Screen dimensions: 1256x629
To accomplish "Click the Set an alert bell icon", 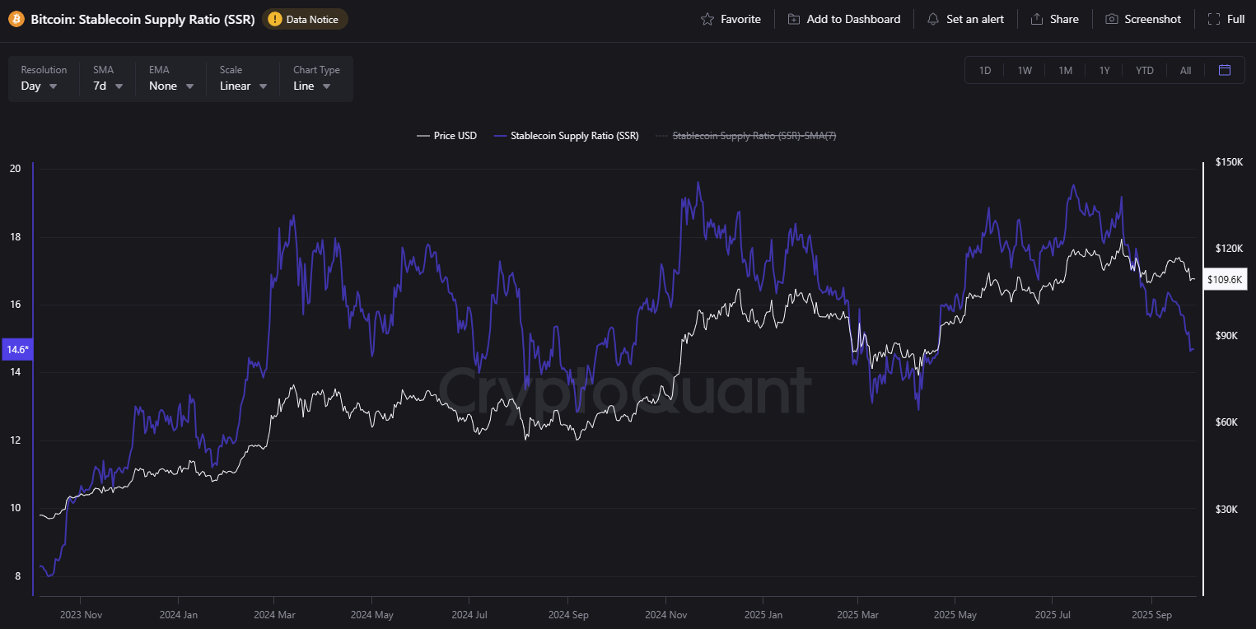I will click(933, 19).
